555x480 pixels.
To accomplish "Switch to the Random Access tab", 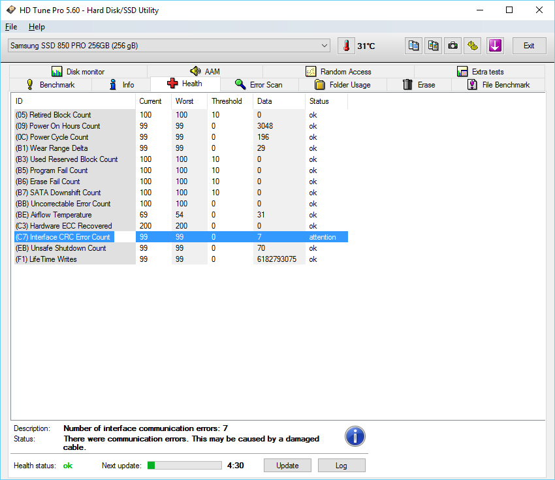I will (338, 71).
